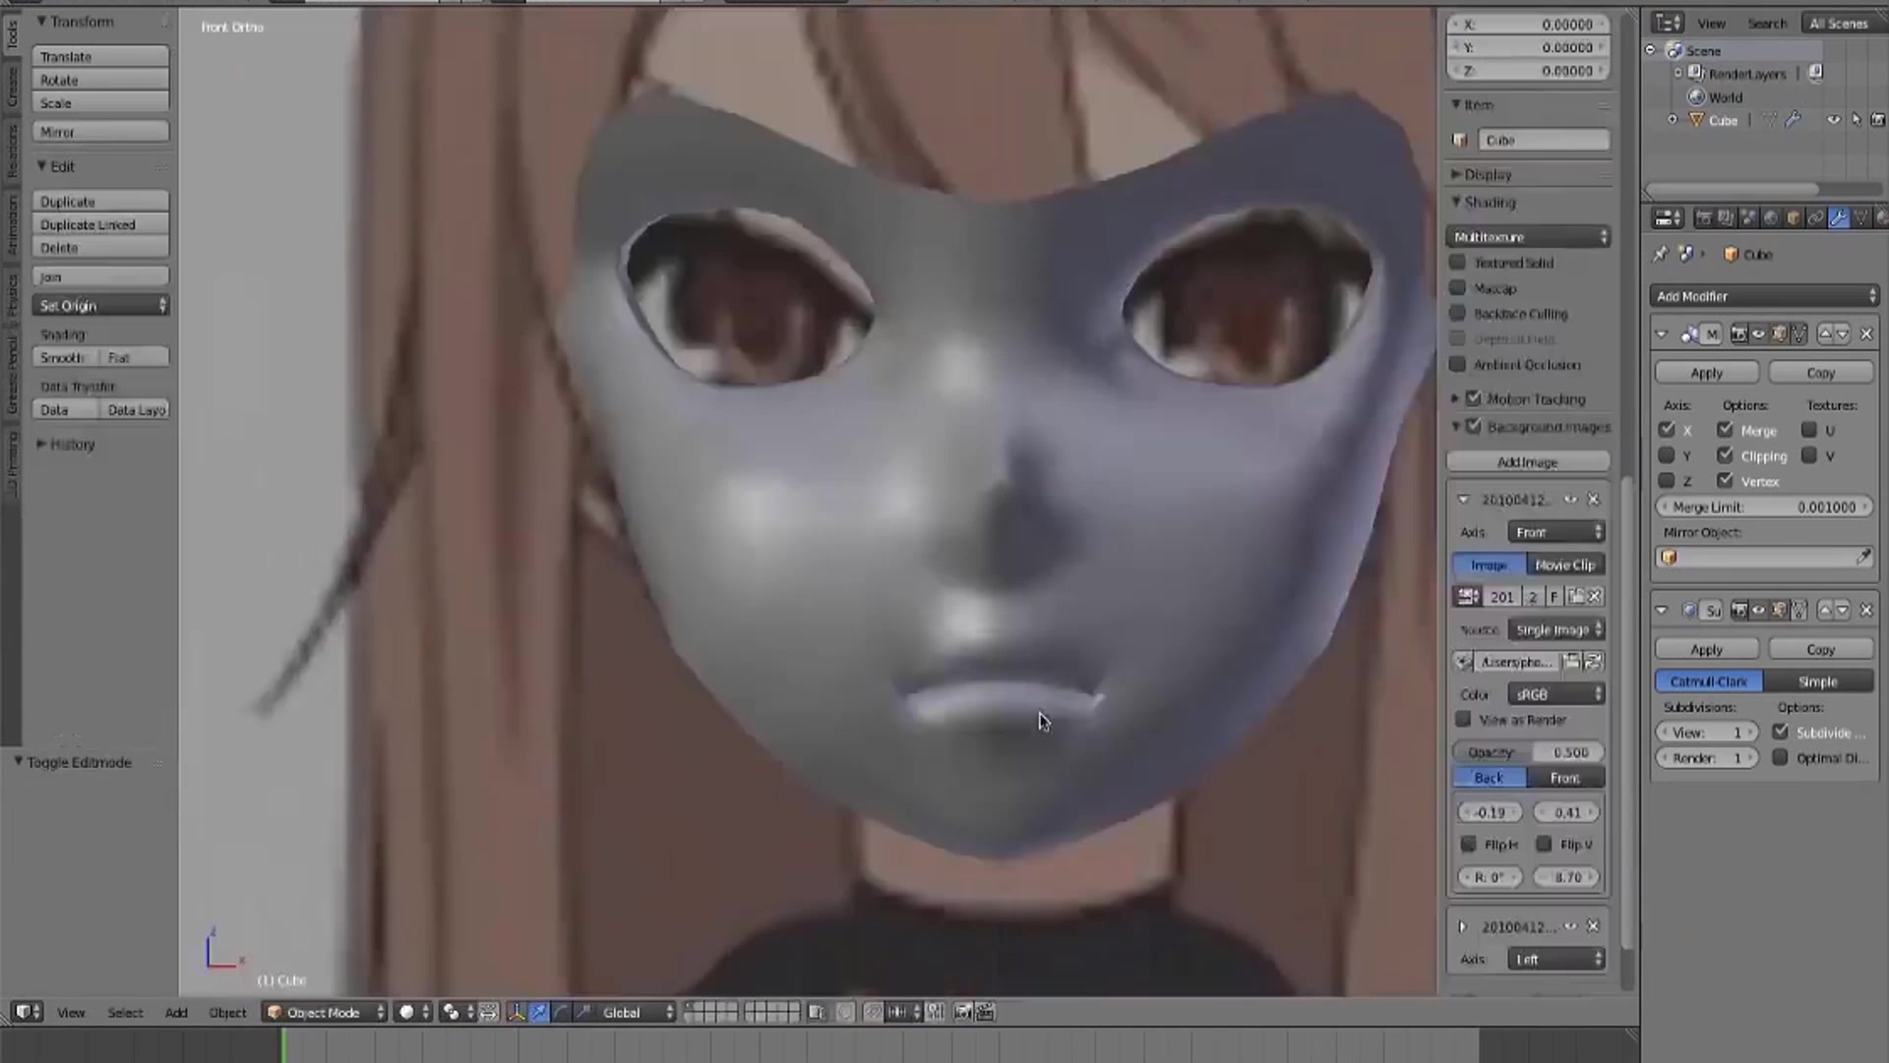The image size is (1889, 1063).
Task: Pick mirror object with eyedropper icon
Action: (1863, 558)
